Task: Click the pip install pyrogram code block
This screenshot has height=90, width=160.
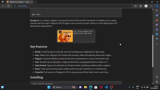Action: pyautogui.click(x=76, y=83)
